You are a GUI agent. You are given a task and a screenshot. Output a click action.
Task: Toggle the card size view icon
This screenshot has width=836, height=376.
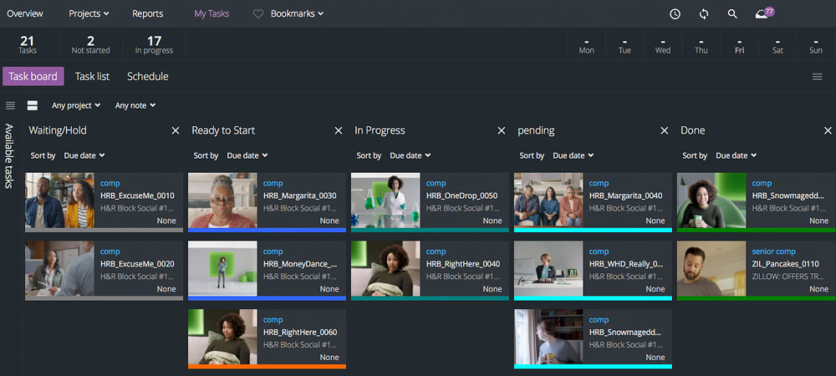(33, 105)
